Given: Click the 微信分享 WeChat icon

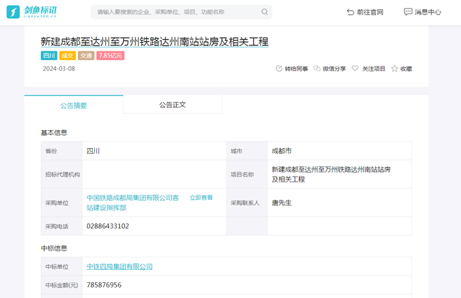Looking at the screenshot, I should click(x=317, y=68).
